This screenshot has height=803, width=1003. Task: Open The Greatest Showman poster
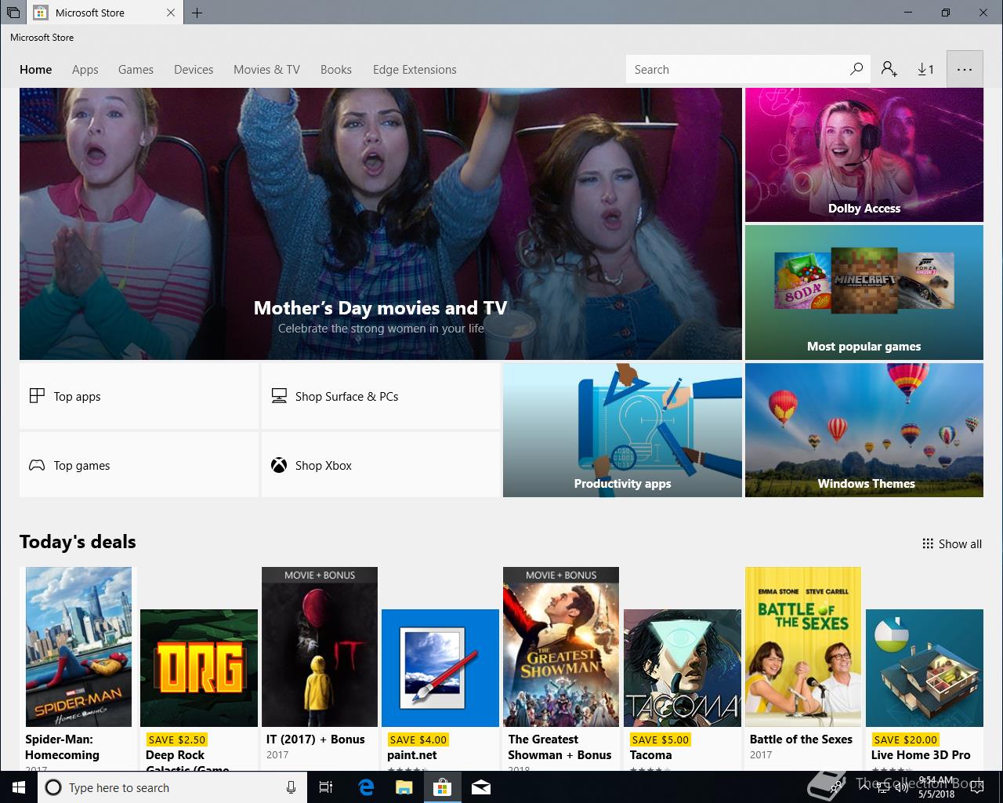[x=561, y=647]
